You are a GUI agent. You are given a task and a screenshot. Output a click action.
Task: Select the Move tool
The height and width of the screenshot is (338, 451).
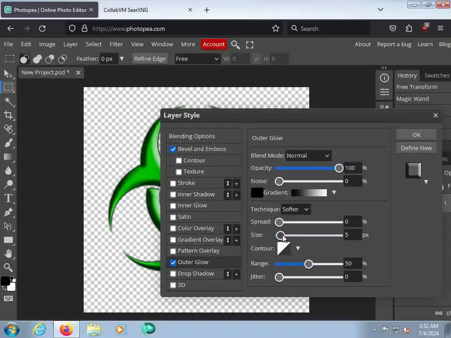pos(8,74)
